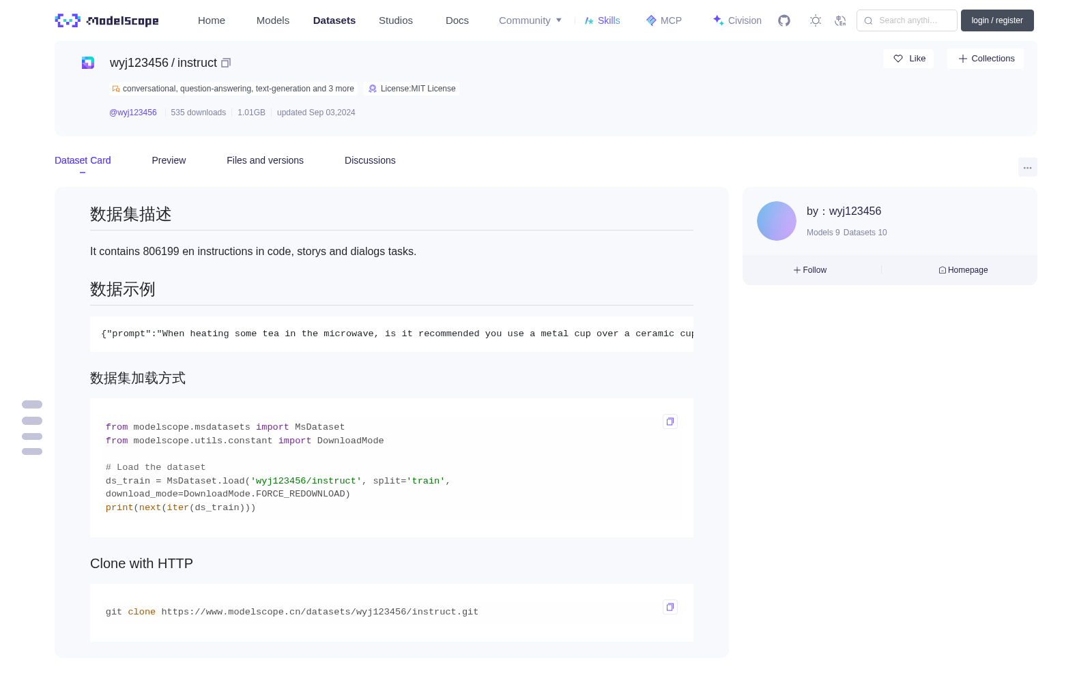1092x682 pixels.
Task: Open the three-dot more options menu
Action: (x=1027, y=167)
